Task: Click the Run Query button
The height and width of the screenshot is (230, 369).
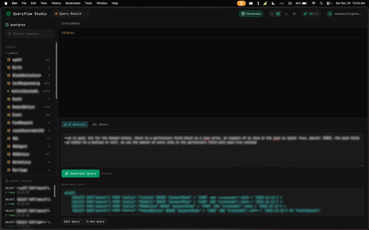Action: [95, 221]
